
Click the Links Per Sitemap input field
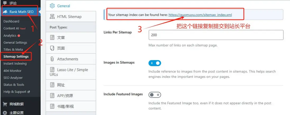(x=216, y=35)
